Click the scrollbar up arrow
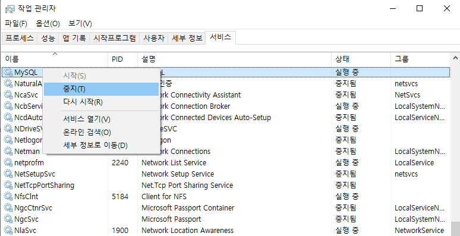This screenshot has width=460, height=236. tap(455, 58)
